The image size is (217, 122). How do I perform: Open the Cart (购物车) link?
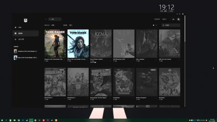pyautogui.click(x=164, y=19)
